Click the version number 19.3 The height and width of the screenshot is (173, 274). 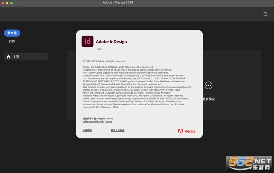99,49
